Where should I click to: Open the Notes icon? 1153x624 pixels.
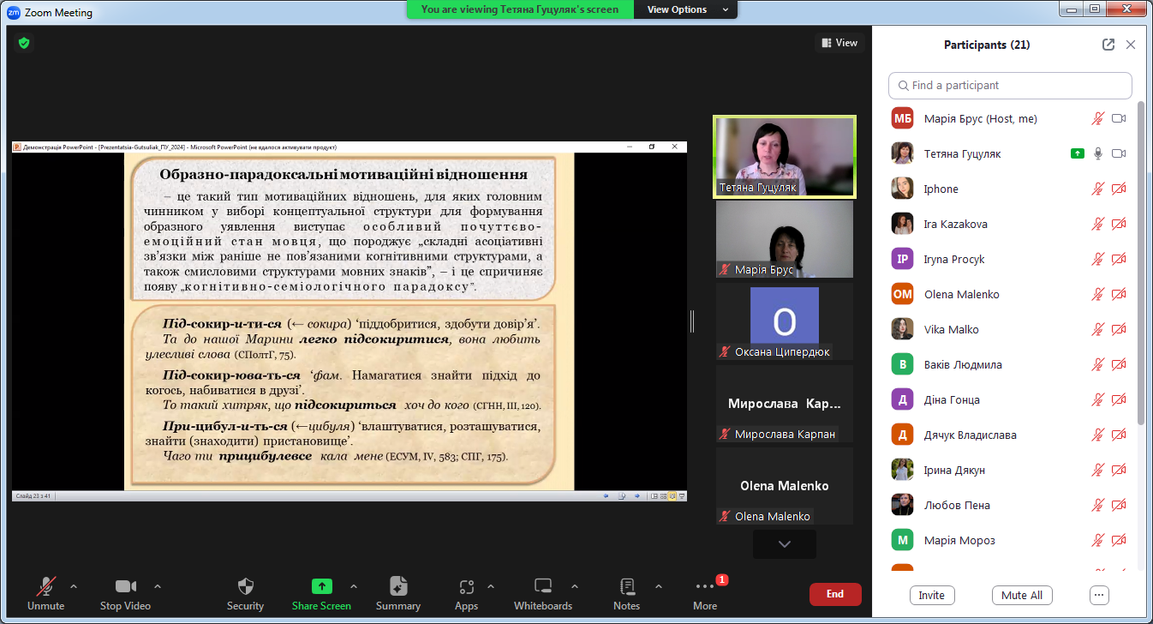[x=626, y=586]
